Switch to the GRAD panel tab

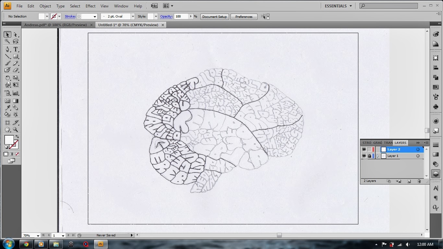pos(377,143)
